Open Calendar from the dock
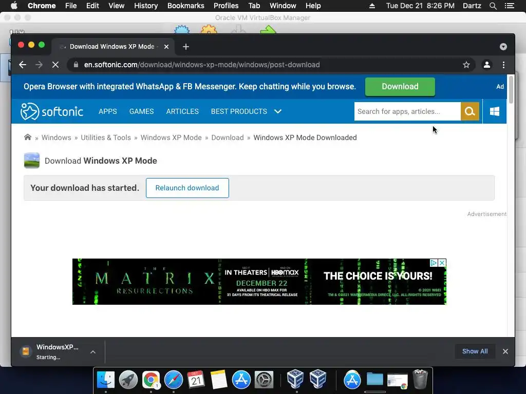Image resolution: width=526 pixels, height=394 pixels. pos(196,380)
